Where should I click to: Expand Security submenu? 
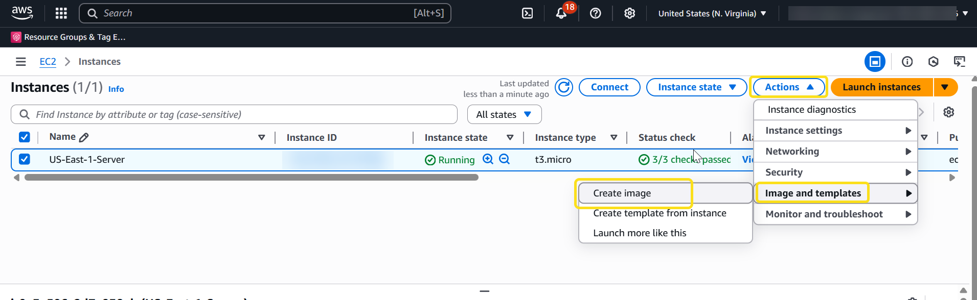point(835,172)
